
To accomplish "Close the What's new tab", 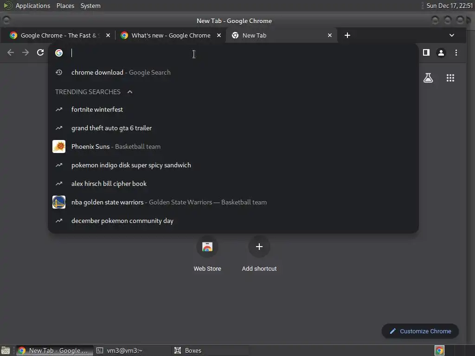I will tap(219, 35).
